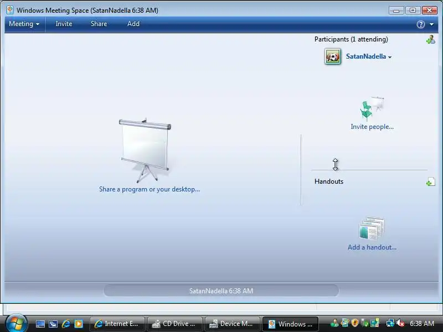
Task: Minimize the Windows Meeting Space window
Action: click(x=396, y=11)
